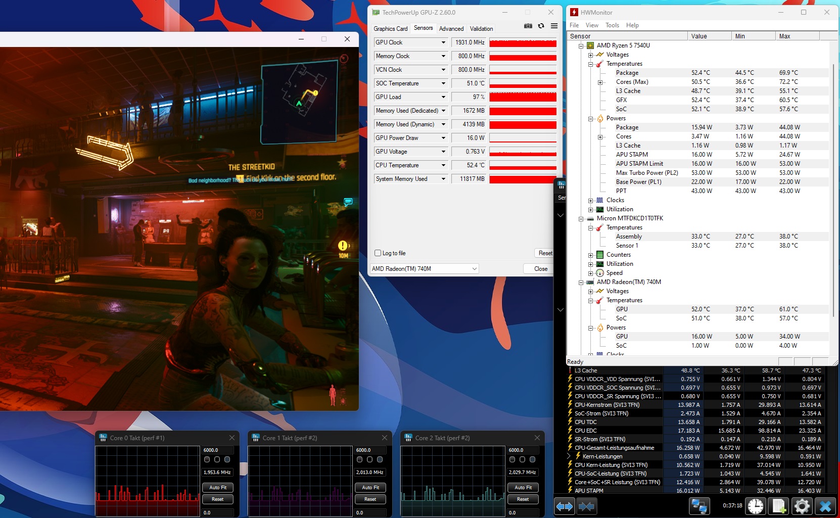
Task: Open the AMD Radeon(TM) 740M GPU selector
Action: [425, 269]
